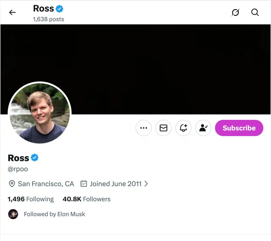Expand the chevron after Joined June 2011
Screen dimensions: 271x241
146,184
